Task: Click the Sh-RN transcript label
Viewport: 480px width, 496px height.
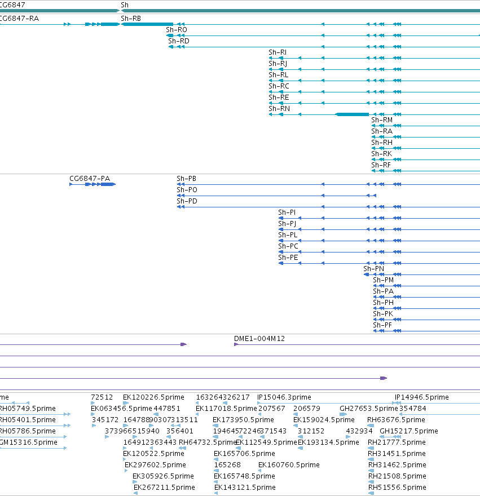Action: coord(279,109)
